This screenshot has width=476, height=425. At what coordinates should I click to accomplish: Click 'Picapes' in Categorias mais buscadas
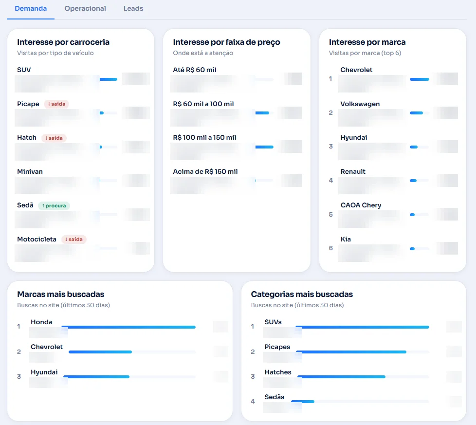click(277, 347)
